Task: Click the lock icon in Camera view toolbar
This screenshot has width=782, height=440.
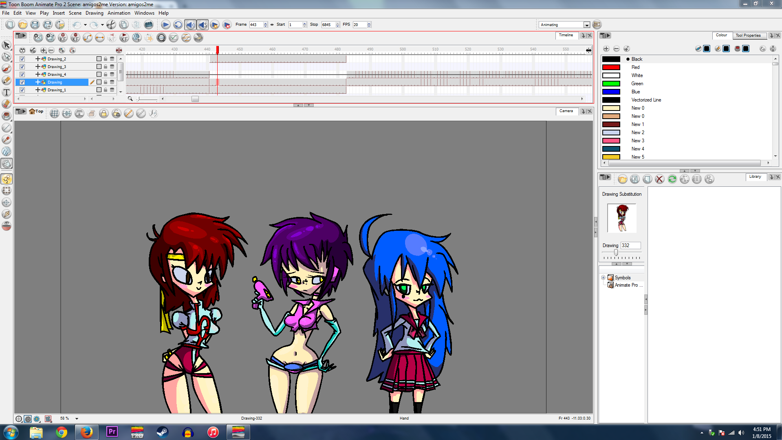Action: tap(104, 113)
